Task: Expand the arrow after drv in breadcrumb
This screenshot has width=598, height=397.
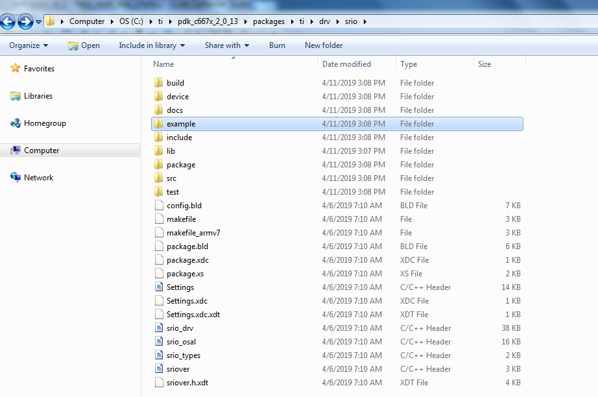Action: (x=337, y=22)
